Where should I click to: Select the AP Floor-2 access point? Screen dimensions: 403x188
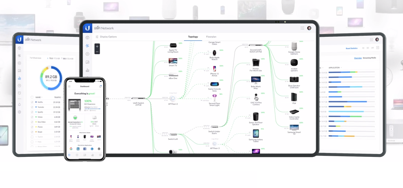(x=173, y=100)
